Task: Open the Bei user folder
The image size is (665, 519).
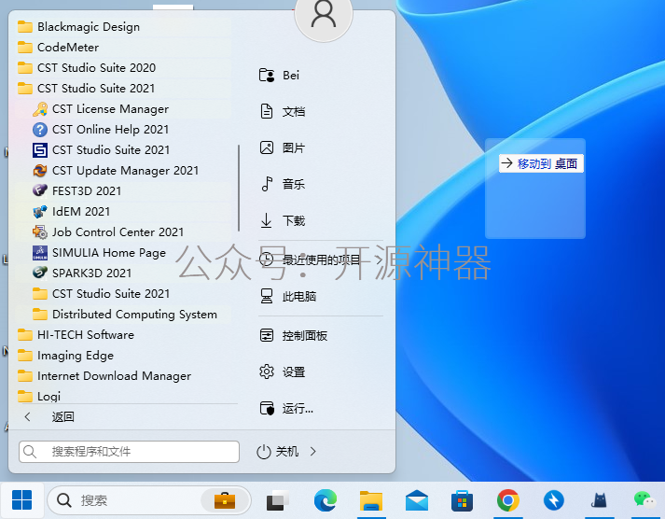Action: [280, 75]
